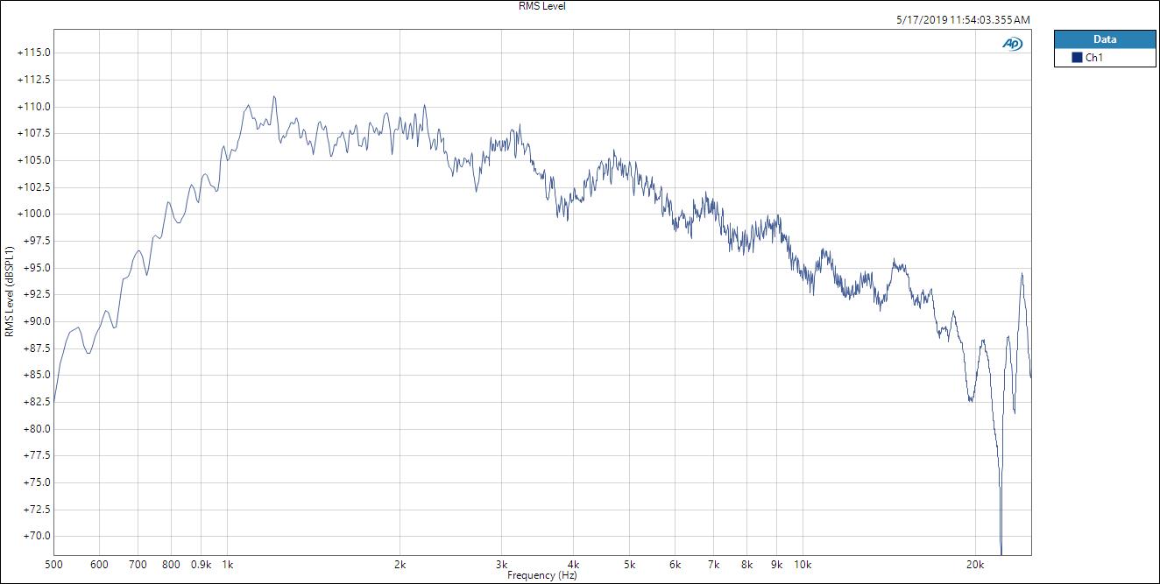The height and width of the screenshot is (584, 1160).
Task: Click the 6k frequency tick label
Action: [x=675, y=565]
